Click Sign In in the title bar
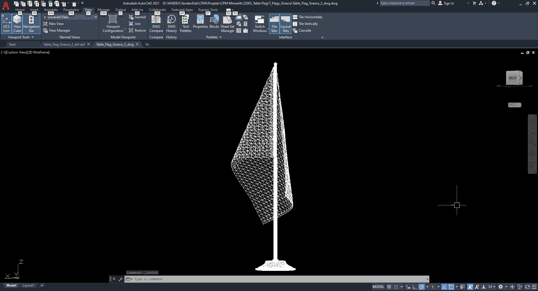The width and height of the screenshot is (538, 291). click(446, 3)
